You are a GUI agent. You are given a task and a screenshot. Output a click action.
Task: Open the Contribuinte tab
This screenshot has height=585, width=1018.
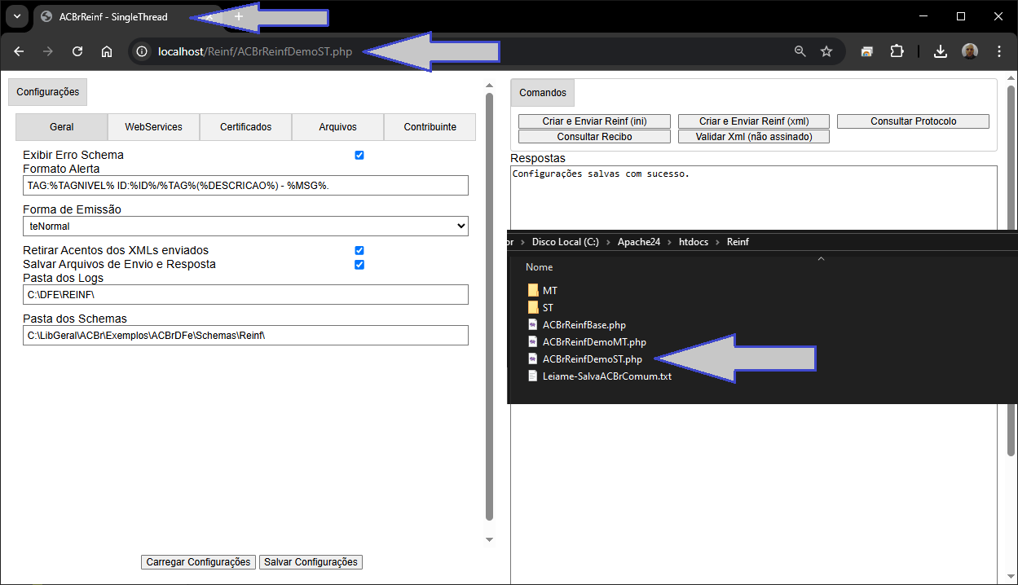(x=430, y=127)
